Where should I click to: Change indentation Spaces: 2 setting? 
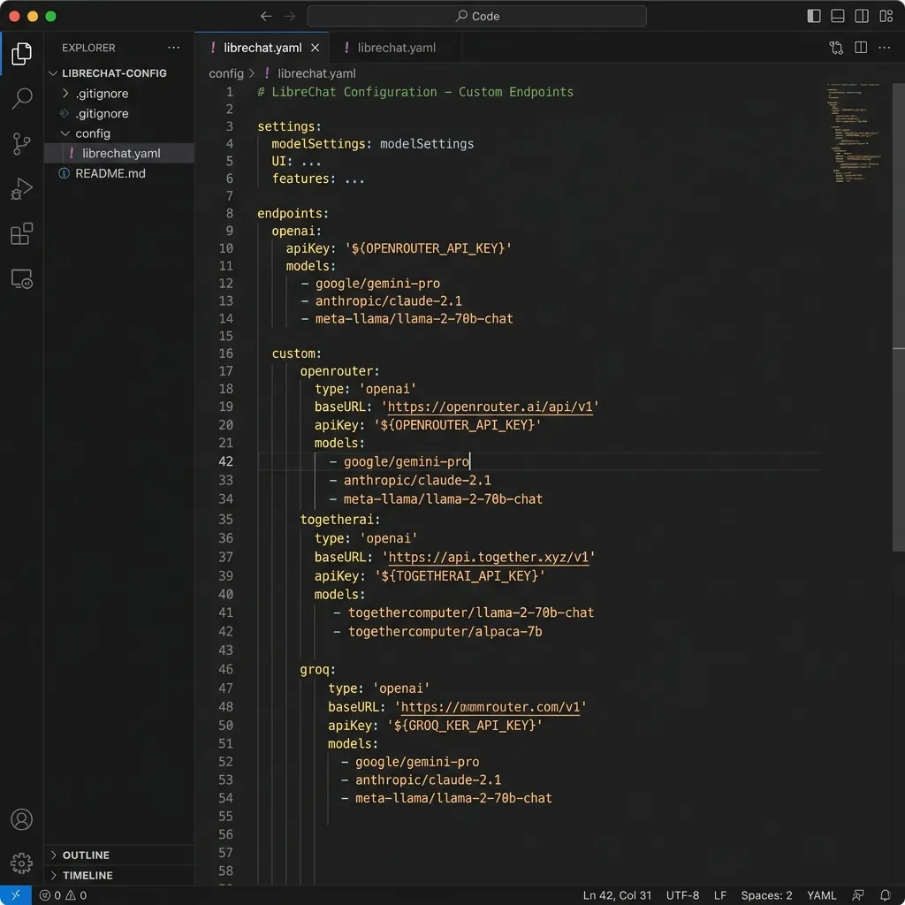766,895
